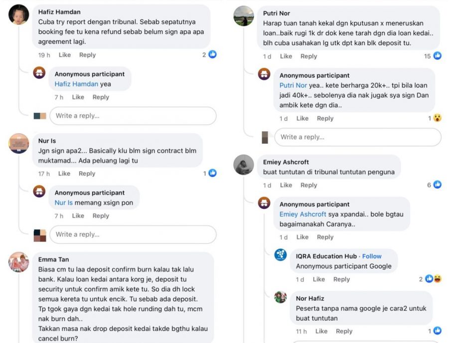
Task: Click the like reaction on Nur Is's comment
Action: [212, 173]
